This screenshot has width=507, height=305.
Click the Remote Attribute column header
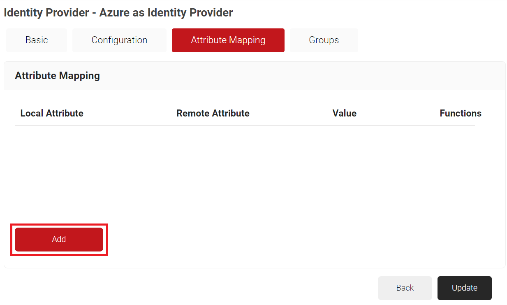click(x=213, y=113)
